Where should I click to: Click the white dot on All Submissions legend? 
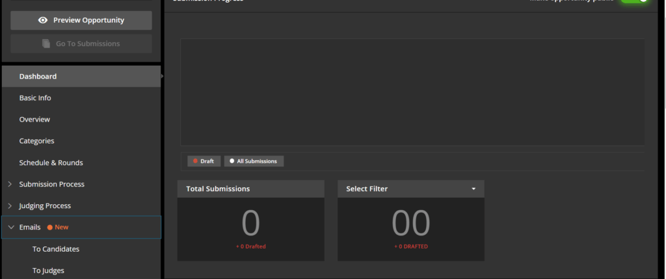tap(232, 161)
